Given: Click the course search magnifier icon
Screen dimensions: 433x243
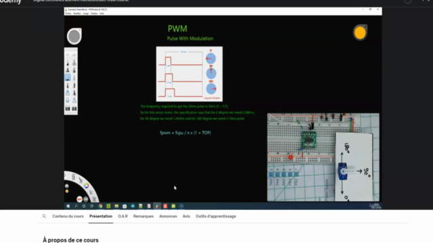Looking at the screenshot, I should (x=44, y=216).
